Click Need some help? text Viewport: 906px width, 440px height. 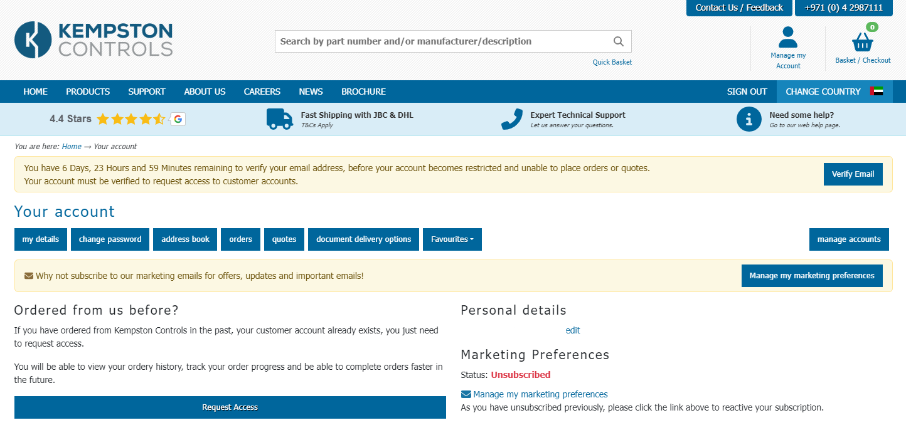click(801, 115)
